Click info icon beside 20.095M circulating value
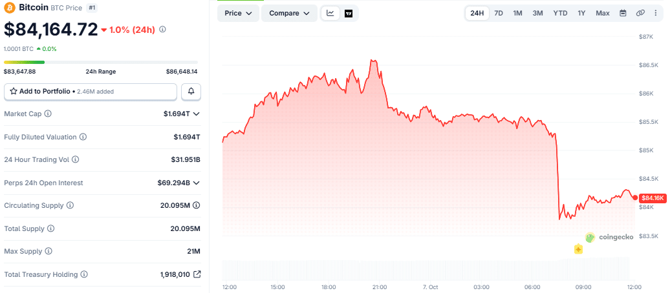Image resolution: width=670 pixels, height=293 pixels. pos(197,206)
